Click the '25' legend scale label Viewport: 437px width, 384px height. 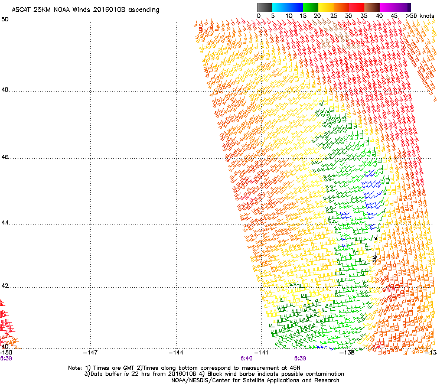(333, 16)
